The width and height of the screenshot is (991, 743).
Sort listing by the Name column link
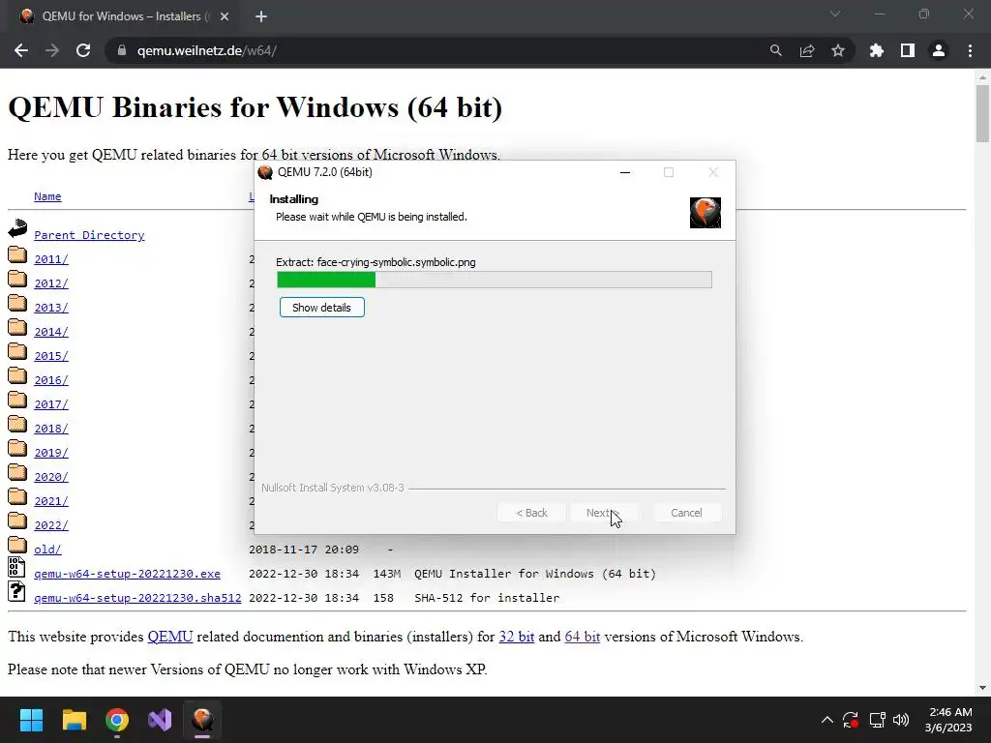click(47, 196)
